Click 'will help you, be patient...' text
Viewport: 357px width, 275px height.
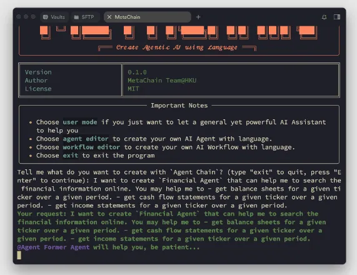pyautogui.click(x=146, y=247)
